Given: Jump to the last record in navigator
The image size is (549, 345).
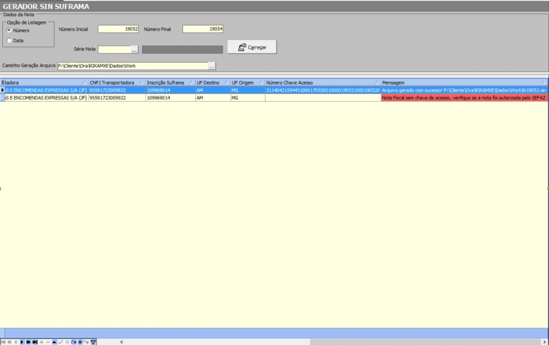Looking at the screenshot, I should click(x=35, y=342).
